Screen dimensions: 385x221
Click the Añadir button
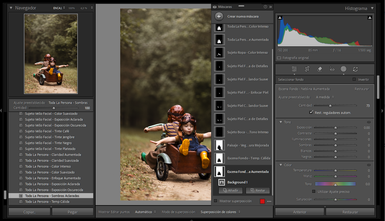coord(230,190)
